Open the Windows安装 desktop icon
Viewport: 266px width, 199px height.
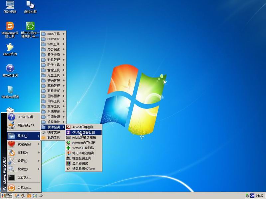click(x=10, y=92)
